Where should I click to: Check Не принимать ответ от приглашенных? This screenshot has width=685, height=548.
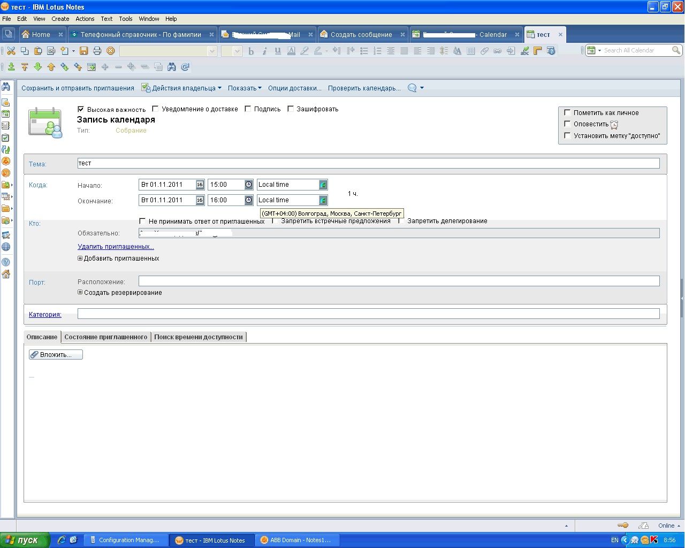pos(142,221)
